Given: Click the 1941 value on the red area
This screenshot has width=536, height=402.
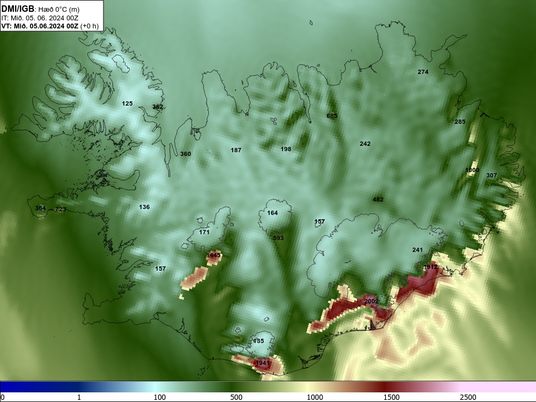Looking at the screenshot, I should coord(263,363).
